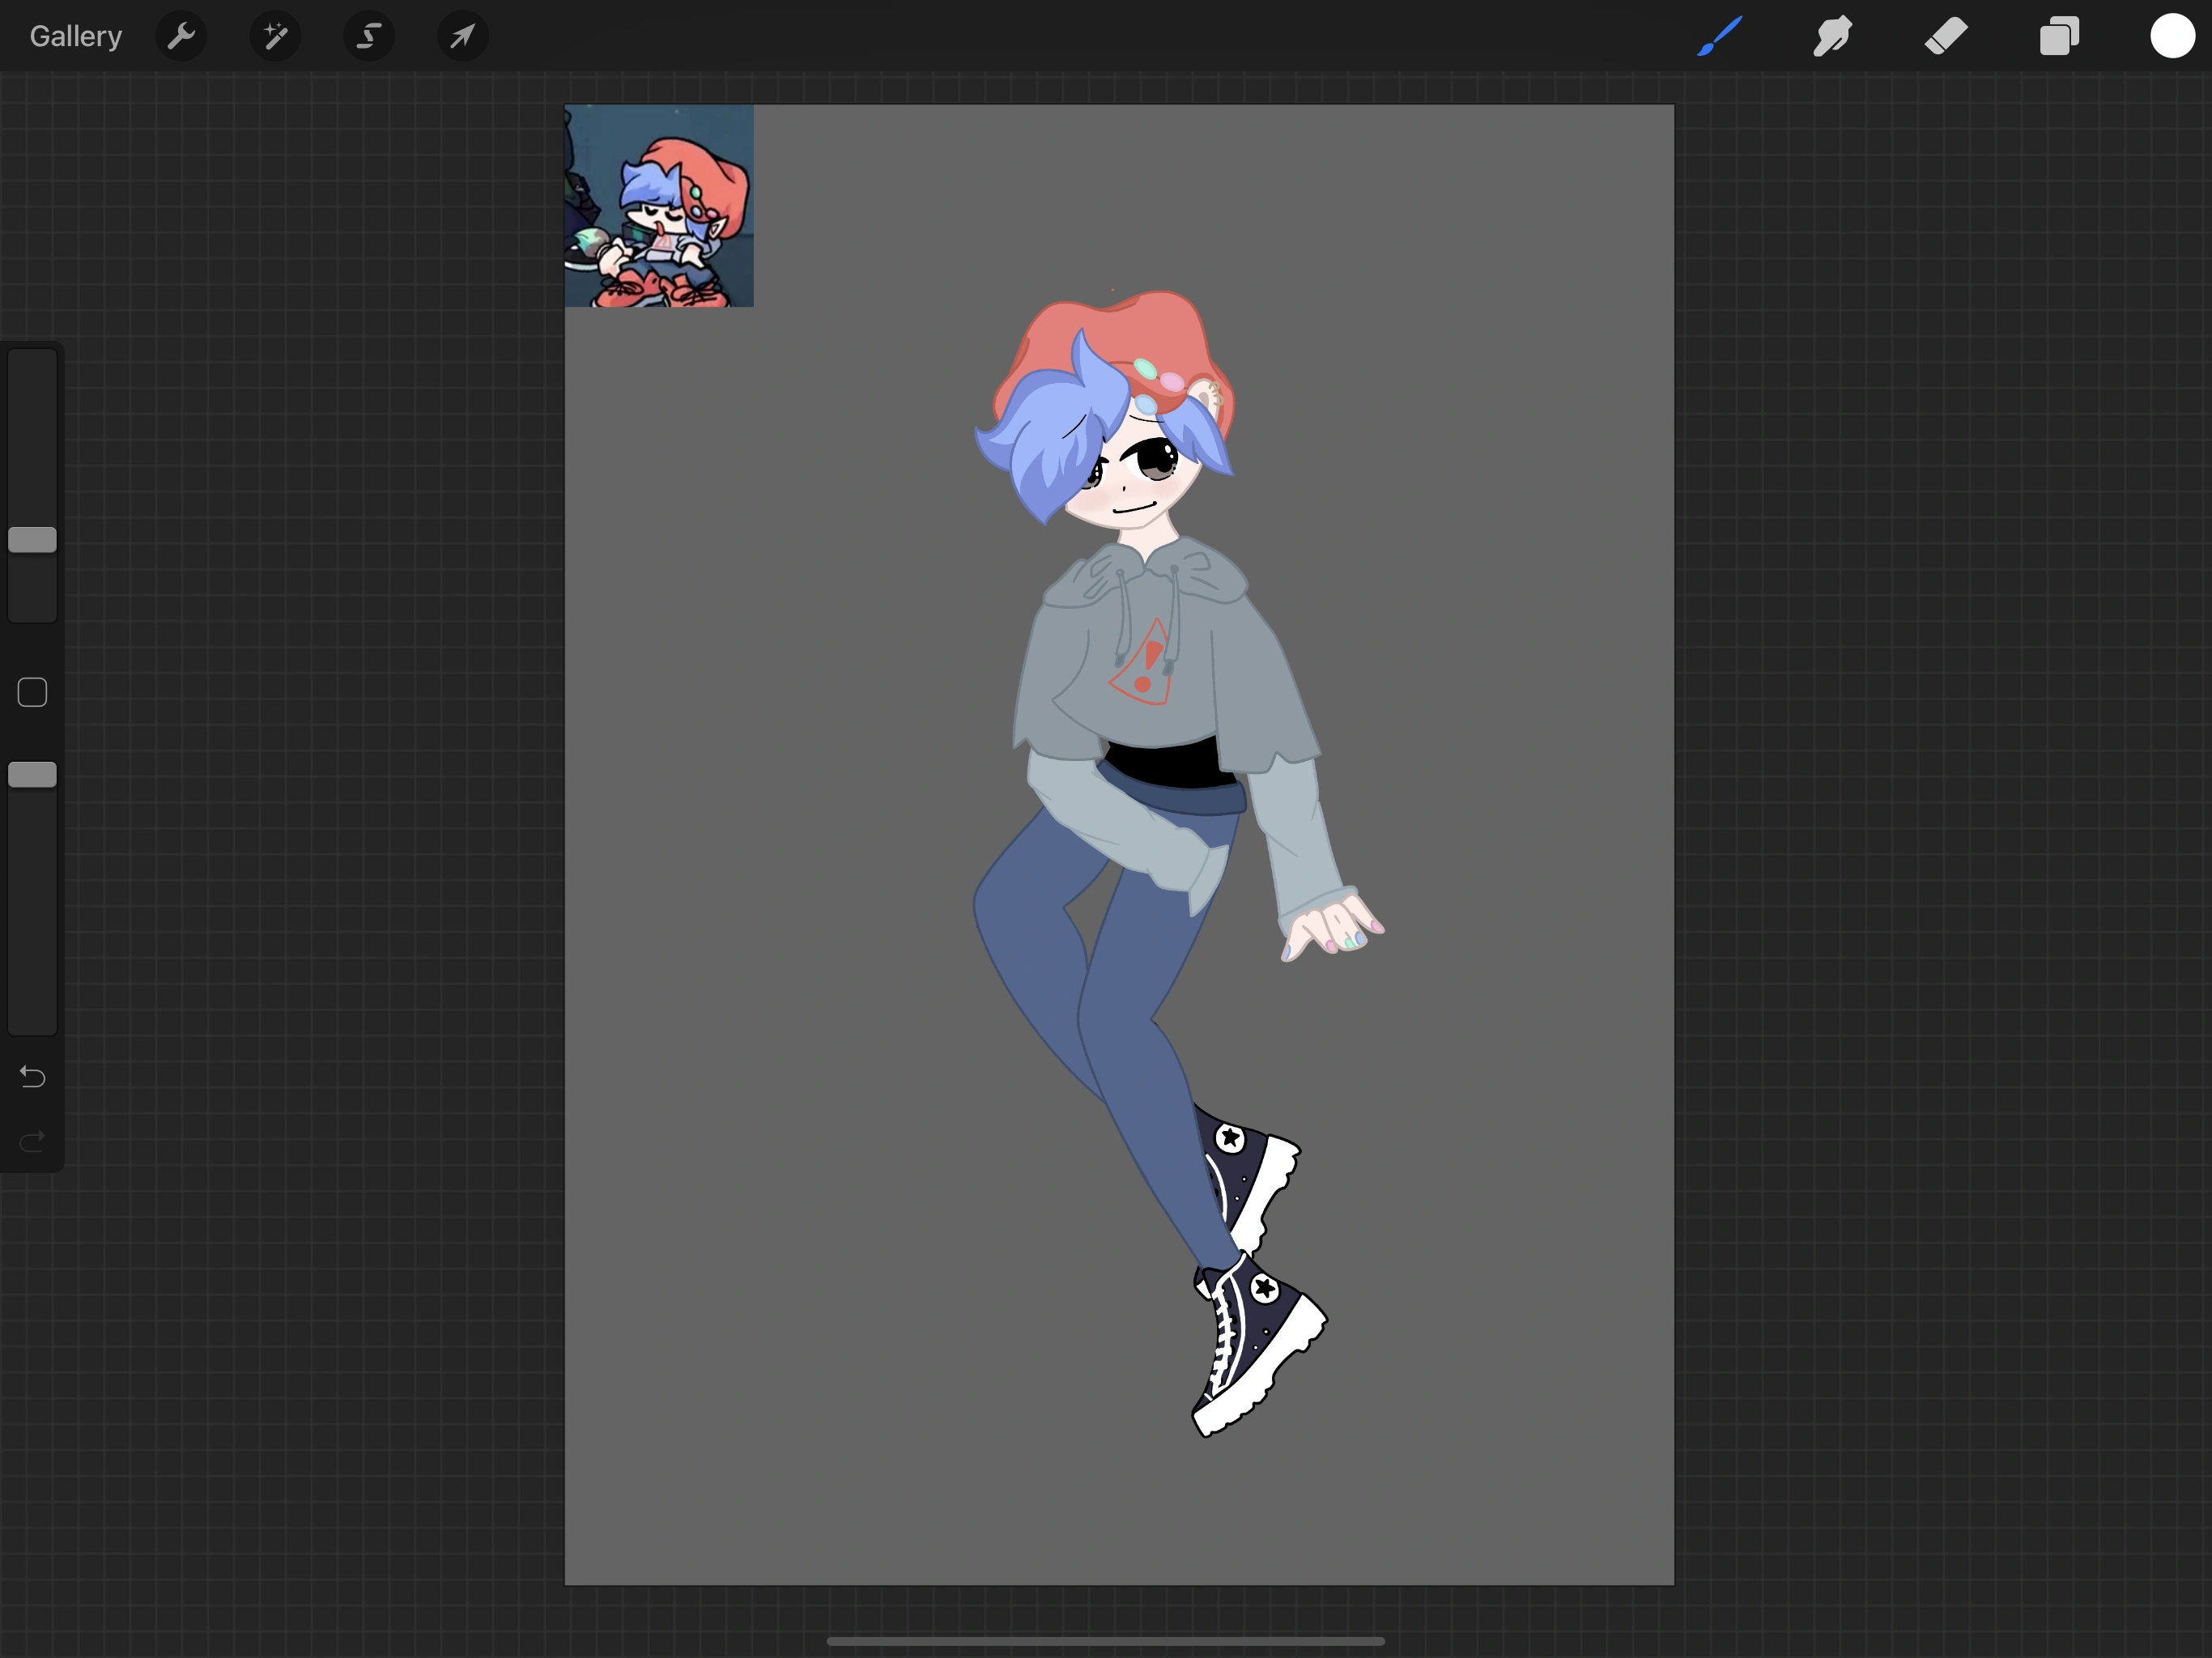The image size is (2212, 1658).
Task: Open the Actions menu with the wrench icon
Action: pos(182,36)
